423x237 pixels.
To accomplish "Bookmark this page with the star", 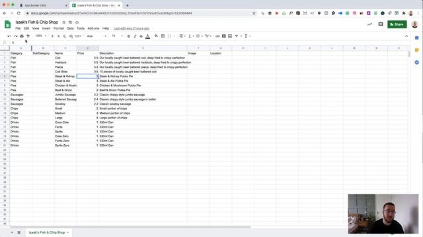I will [x=254, y=13].
